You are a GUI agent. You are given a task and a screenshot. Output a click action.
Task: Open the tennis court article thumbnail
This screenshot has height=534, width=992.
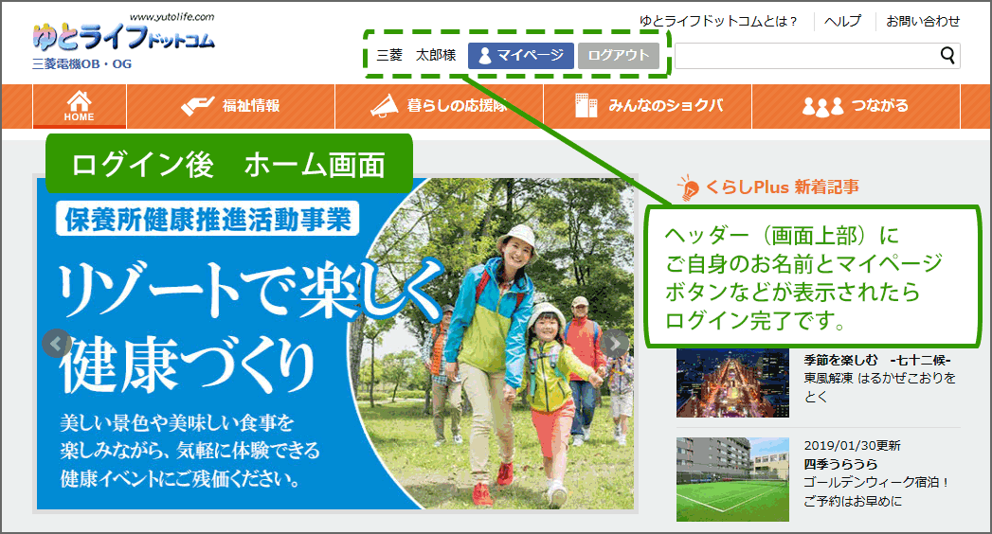pyautogui.click(x=732, y=479)
